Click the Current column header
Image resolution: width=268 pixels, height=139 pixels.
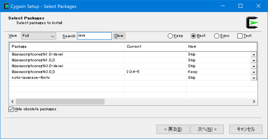155,47
